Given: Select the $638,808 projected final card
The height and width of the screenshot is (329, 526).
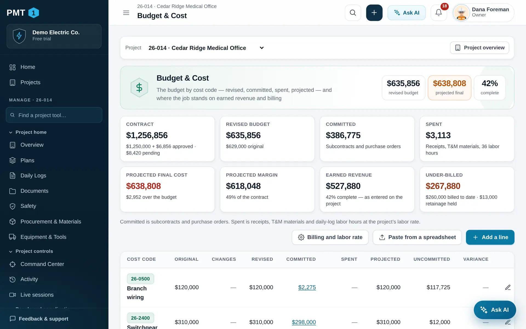Looking at the screenshot, I should [449, 88].
